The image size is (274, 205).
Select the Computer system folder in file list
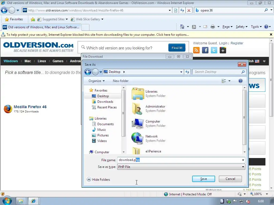pyautogui.click(x=149, y=123)
